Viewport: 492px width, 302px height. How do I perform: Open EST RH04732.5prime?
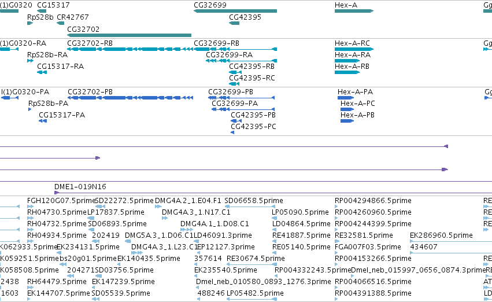click(x=57, y=224)
